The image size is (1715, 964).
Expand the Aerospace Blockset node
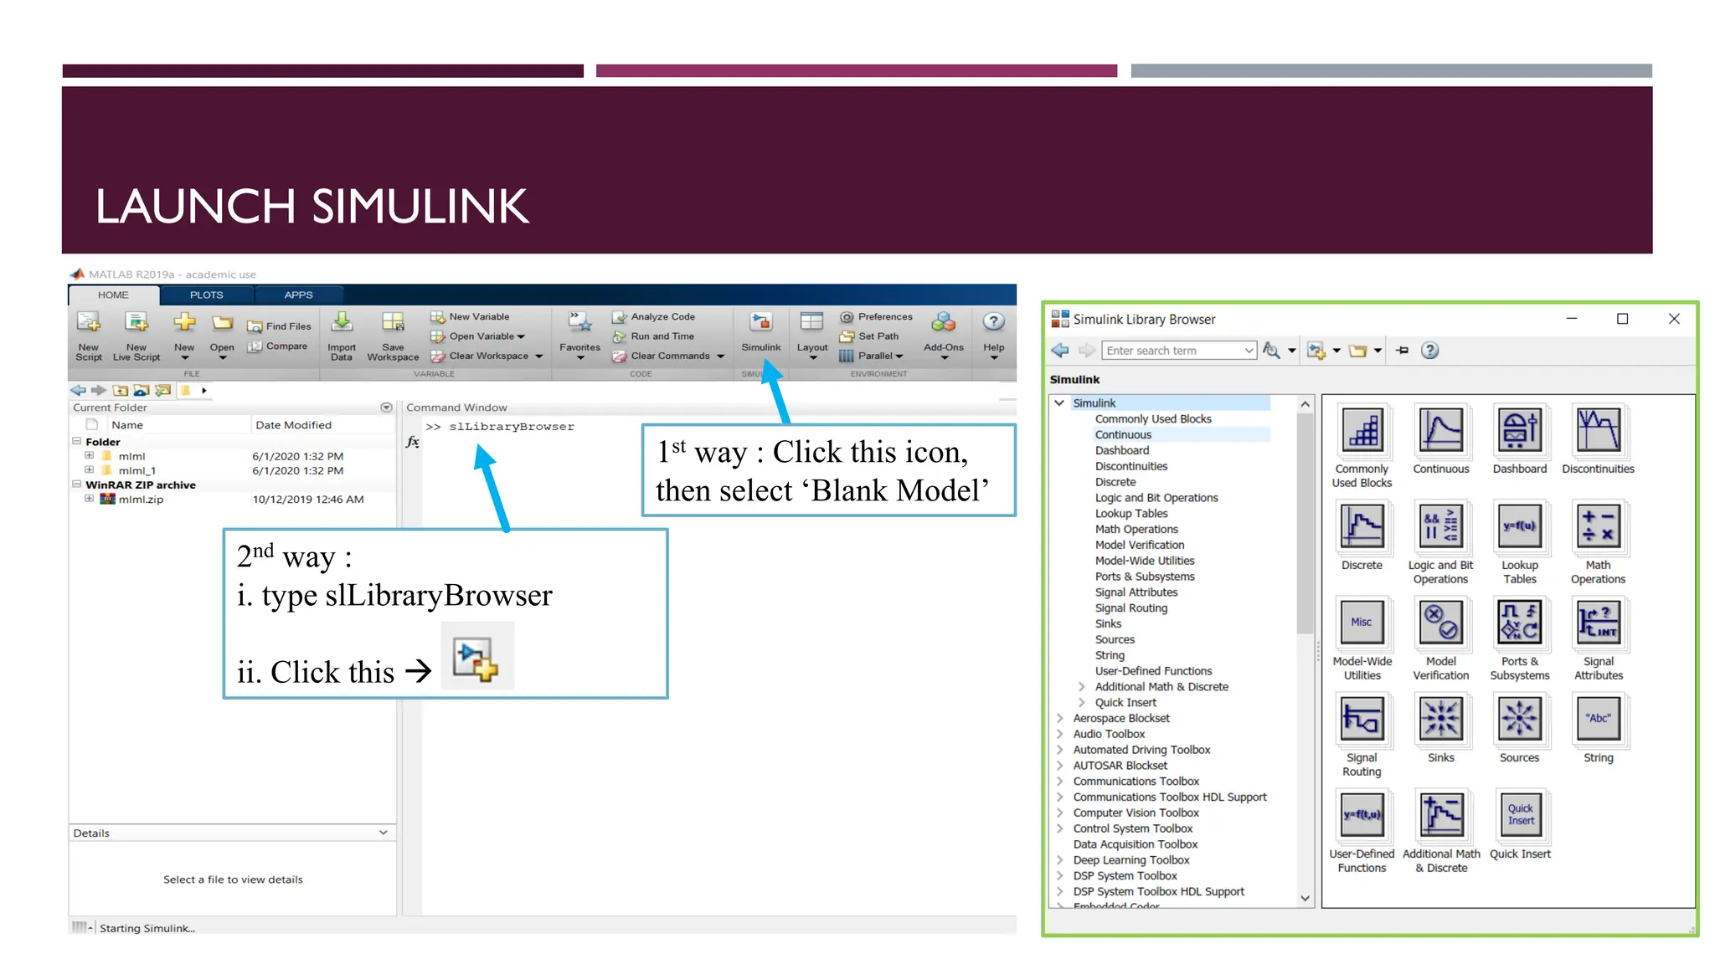1059,718
